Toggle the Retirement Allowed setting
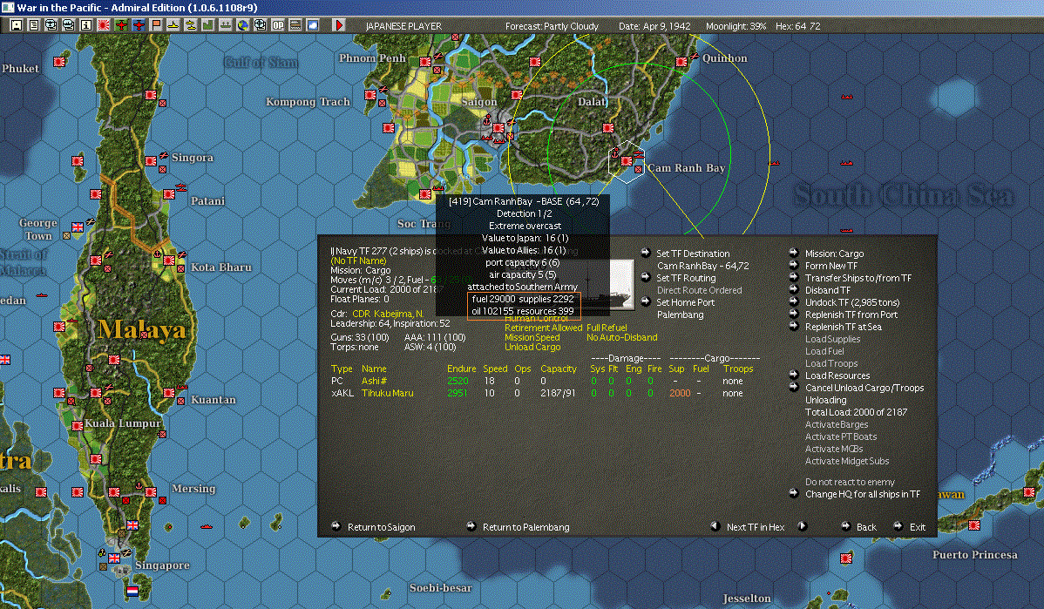The image size is (1044, 609). (543, 328)
